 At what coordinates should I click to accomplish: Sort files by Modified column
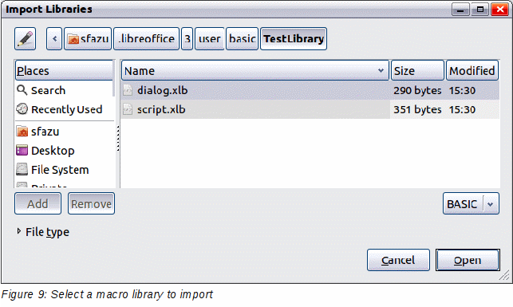472,70
